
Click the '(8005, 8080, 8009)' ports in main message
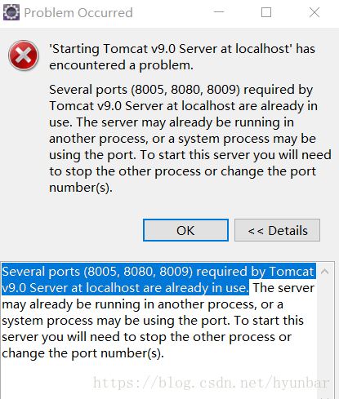tap(185, 90)
